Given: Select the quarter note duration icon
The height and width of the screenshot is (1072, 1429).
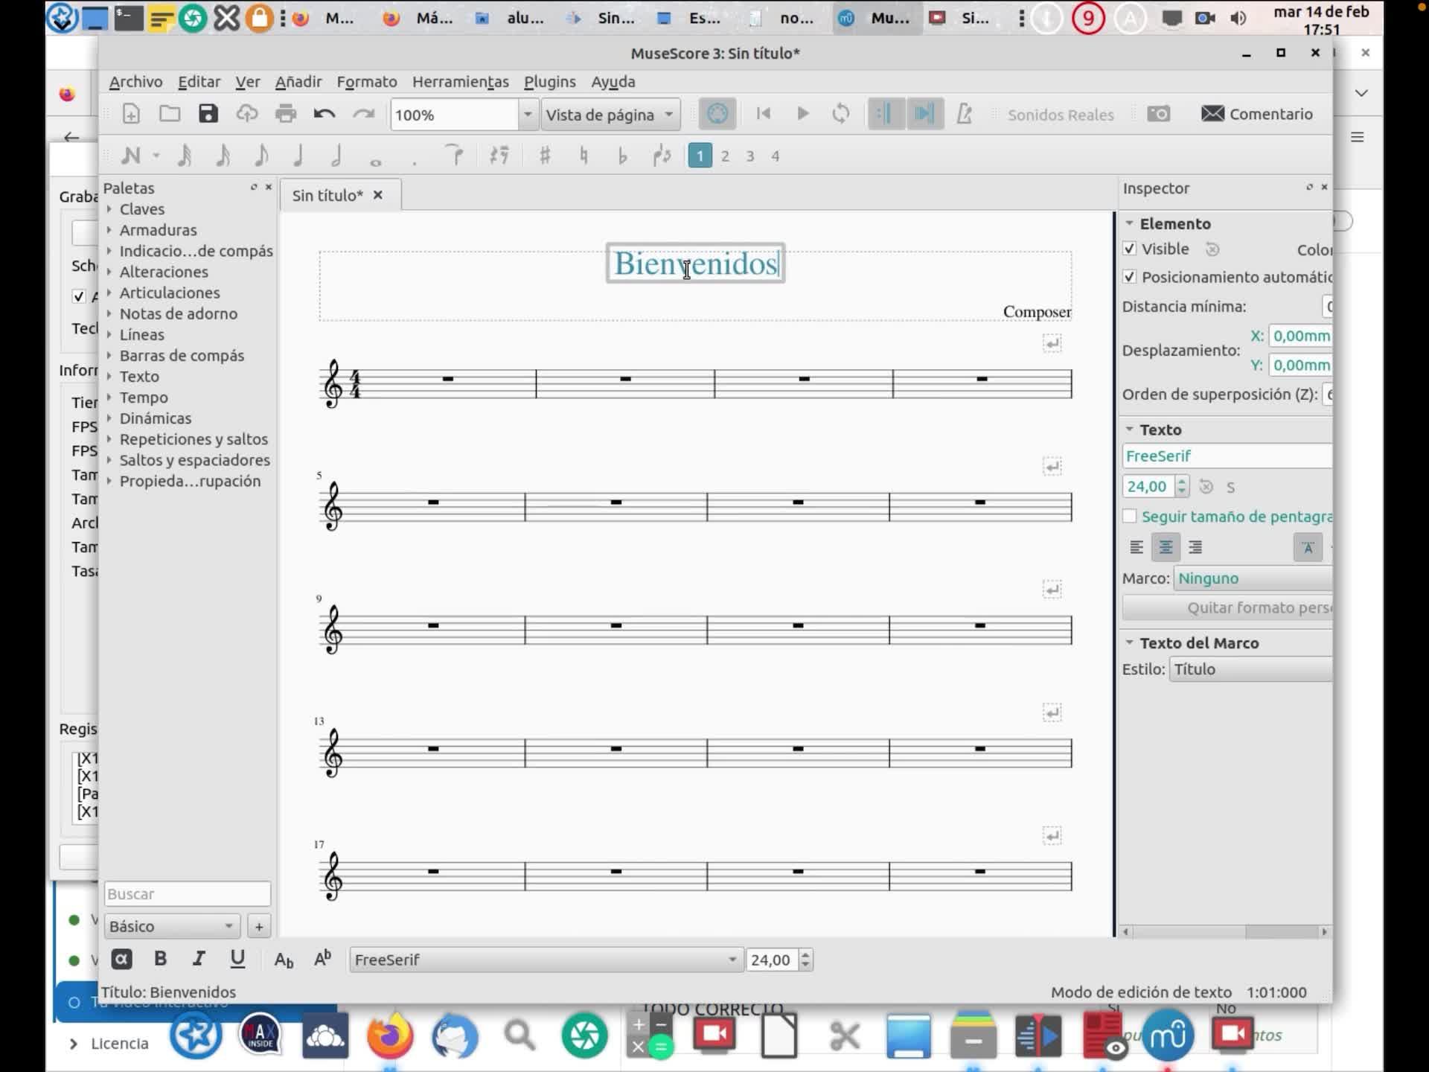Looking at the screenshot, I should [298, 156].
